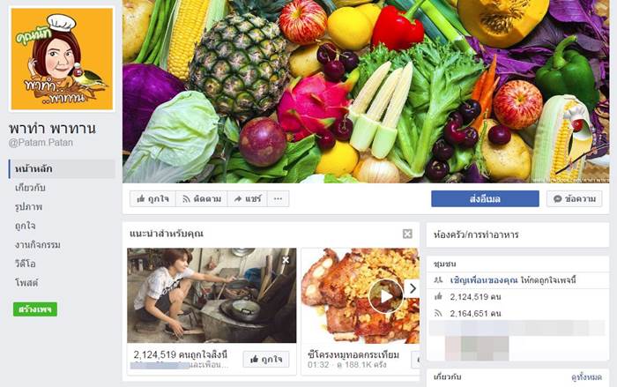Like the suggested page with the ถูกใจ thumbs-up button

pos(266,359)
